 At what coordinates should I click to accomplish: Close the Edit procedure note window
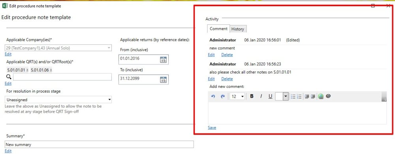(x=388, y=6)
